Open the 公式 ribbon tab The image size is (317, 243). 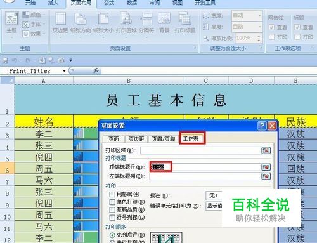[109, 3]
